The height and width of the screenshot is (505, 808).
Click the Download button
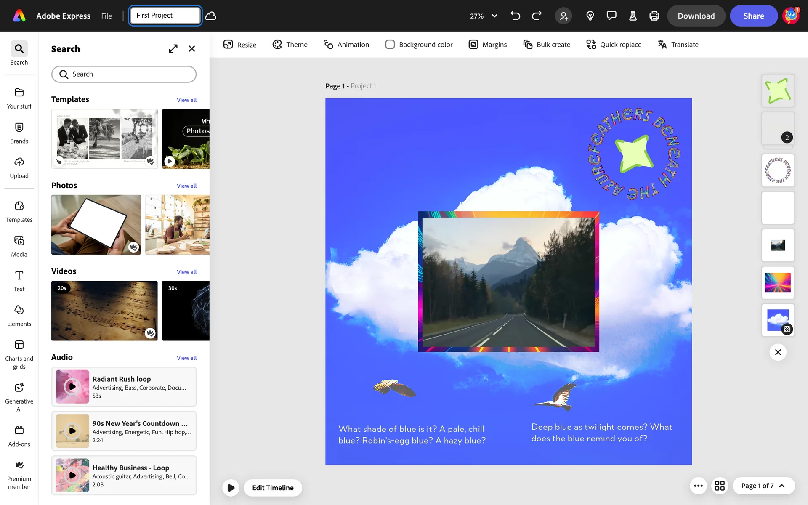click(696, 16)
